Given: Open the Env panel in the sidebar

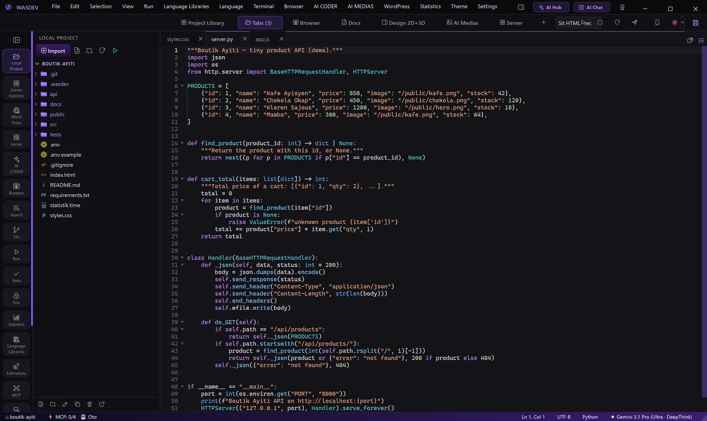Looking at the screenshot, I should tap(16, 298).
